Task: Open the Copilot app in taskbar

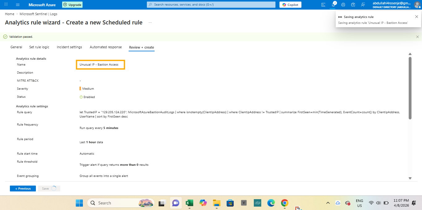Action: pos(203,203)
